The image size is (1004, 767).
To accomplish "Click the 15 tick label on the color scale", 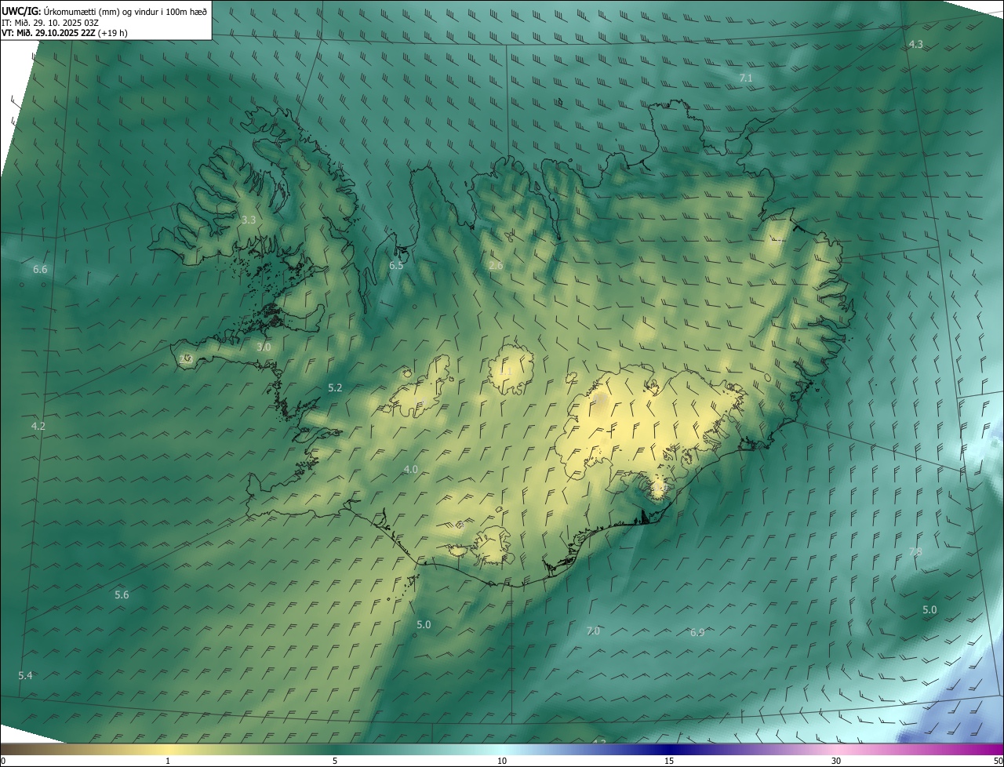I will tap(669, 762).
